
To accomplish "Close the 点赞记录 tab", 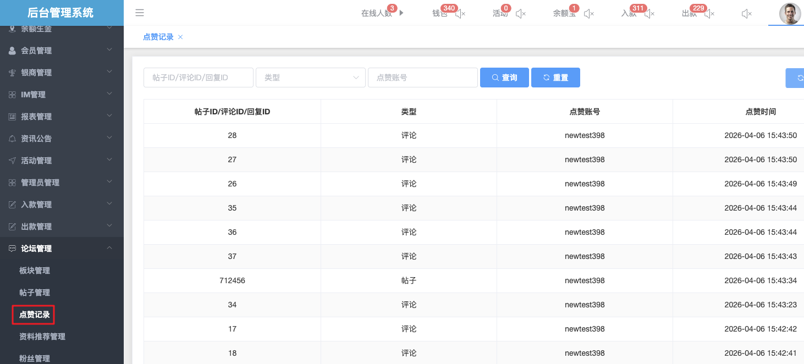I will [180, 37].
